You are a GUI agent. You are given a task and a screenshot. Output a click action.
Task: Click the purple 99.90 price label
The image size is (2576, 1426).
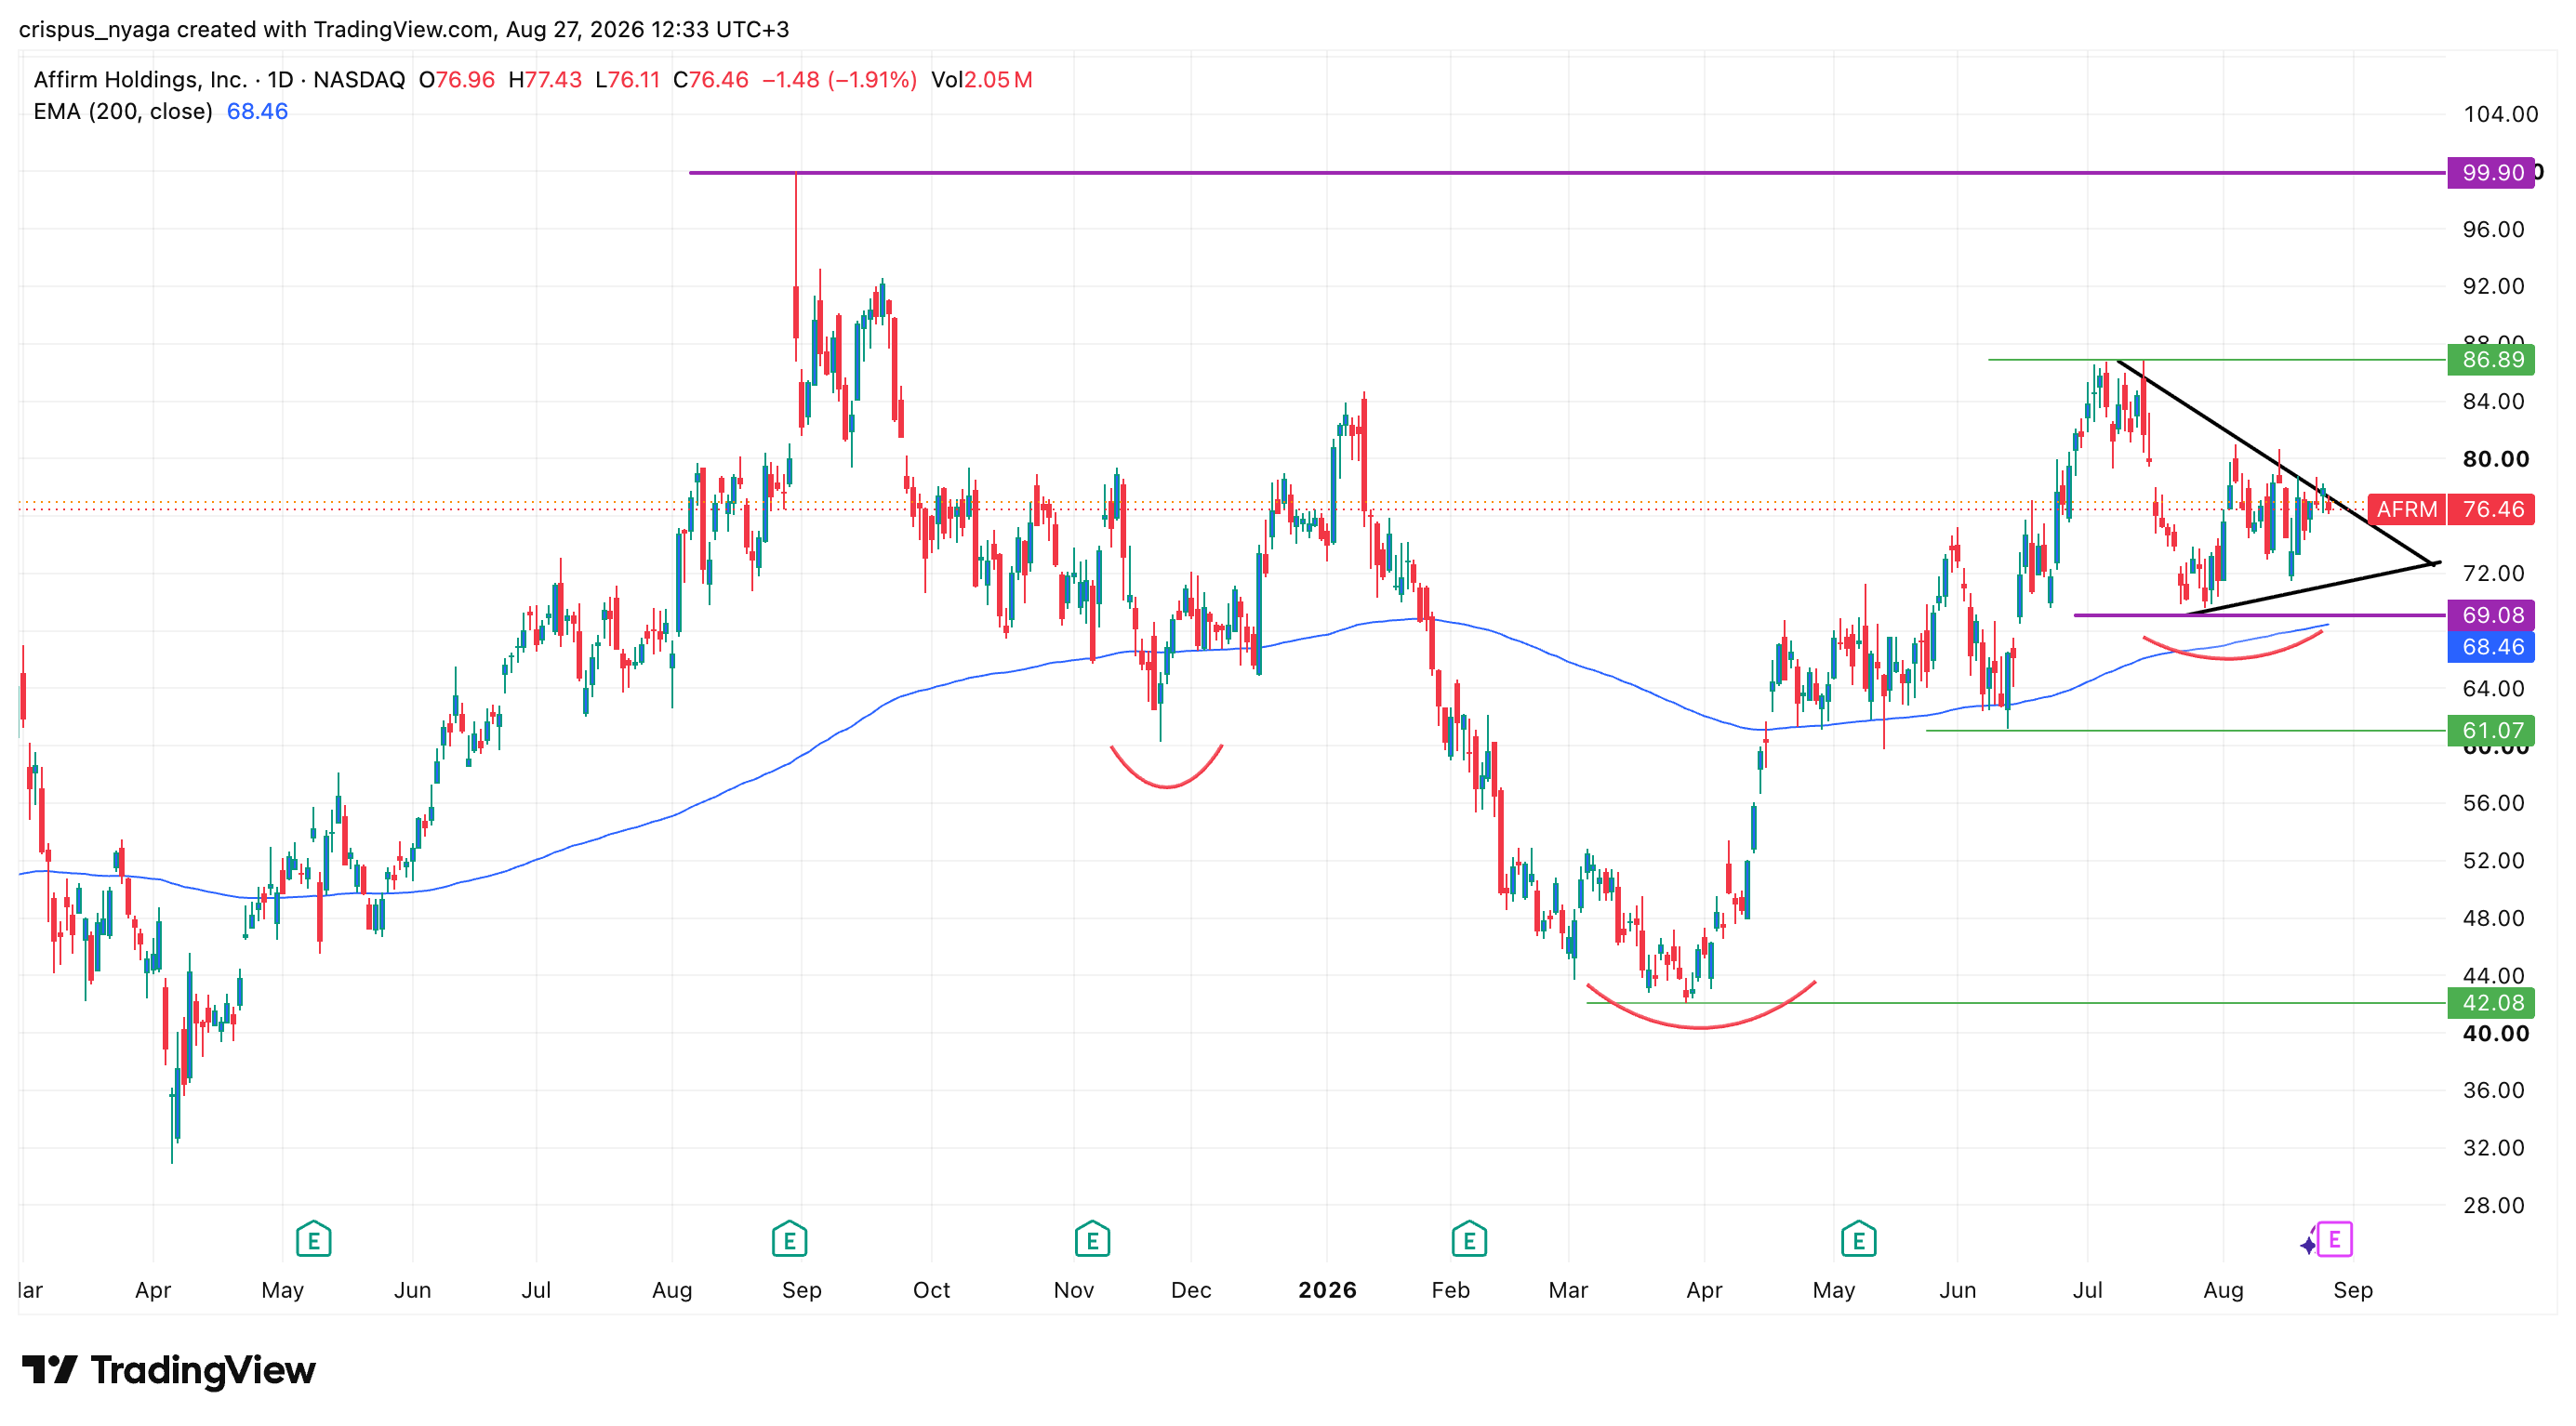click(x=2491, y=173)
